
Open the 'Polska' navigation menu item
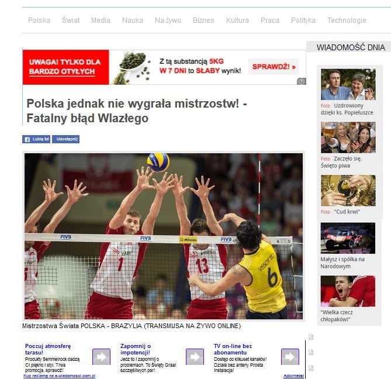click(39, 20)
